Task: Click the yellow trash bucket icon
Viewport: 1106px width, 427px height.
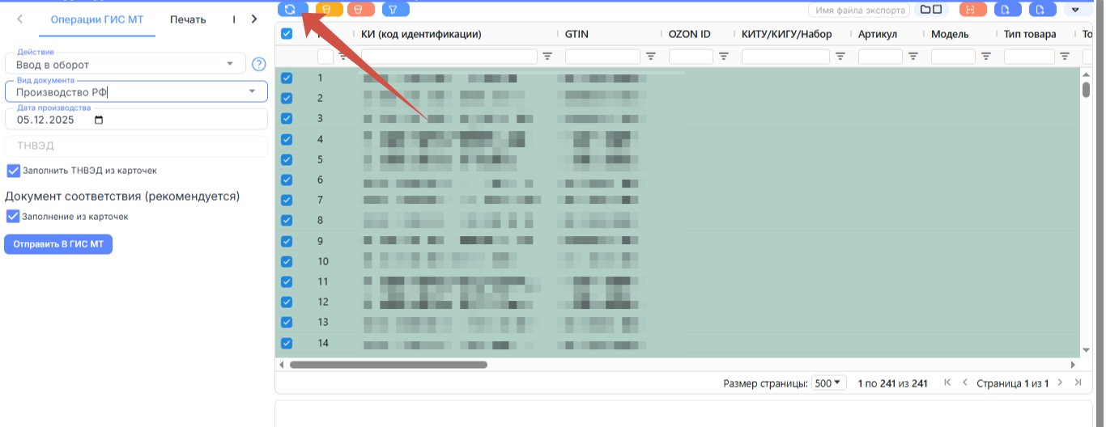Action: [x=327, y=10]
